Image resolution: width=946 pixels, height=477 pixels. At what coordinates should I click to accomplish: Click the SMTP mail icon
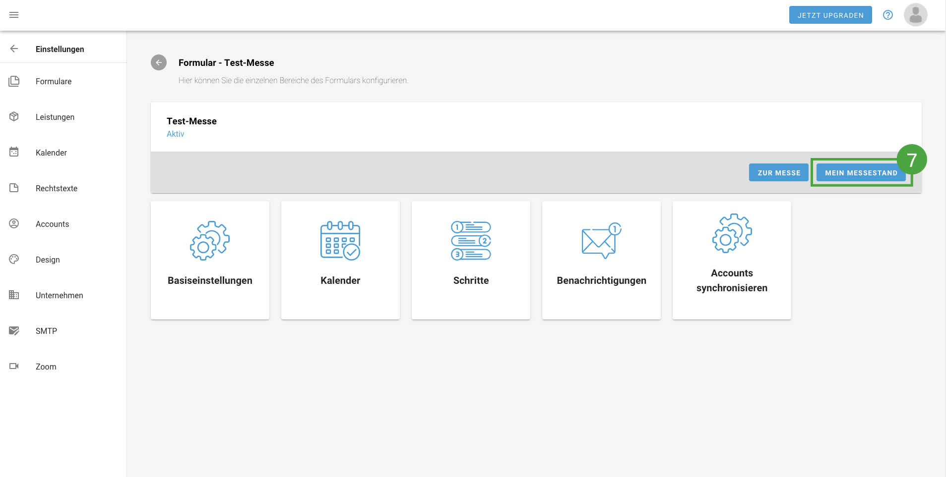click(14, 331)
